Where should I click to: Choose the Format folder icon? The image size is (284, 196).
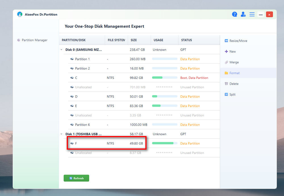pyautogui.click(x=226, y=73)
